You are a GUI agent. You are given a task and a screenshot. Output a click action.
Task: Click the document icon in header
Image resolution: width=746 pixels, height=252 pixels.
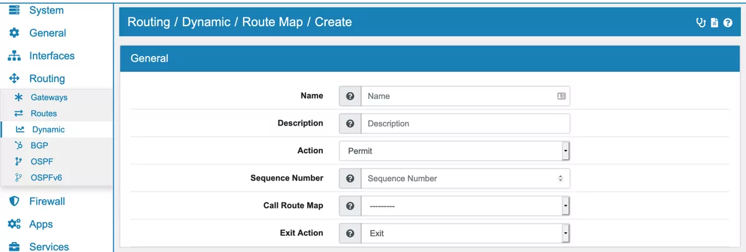(x=715, y=22)
